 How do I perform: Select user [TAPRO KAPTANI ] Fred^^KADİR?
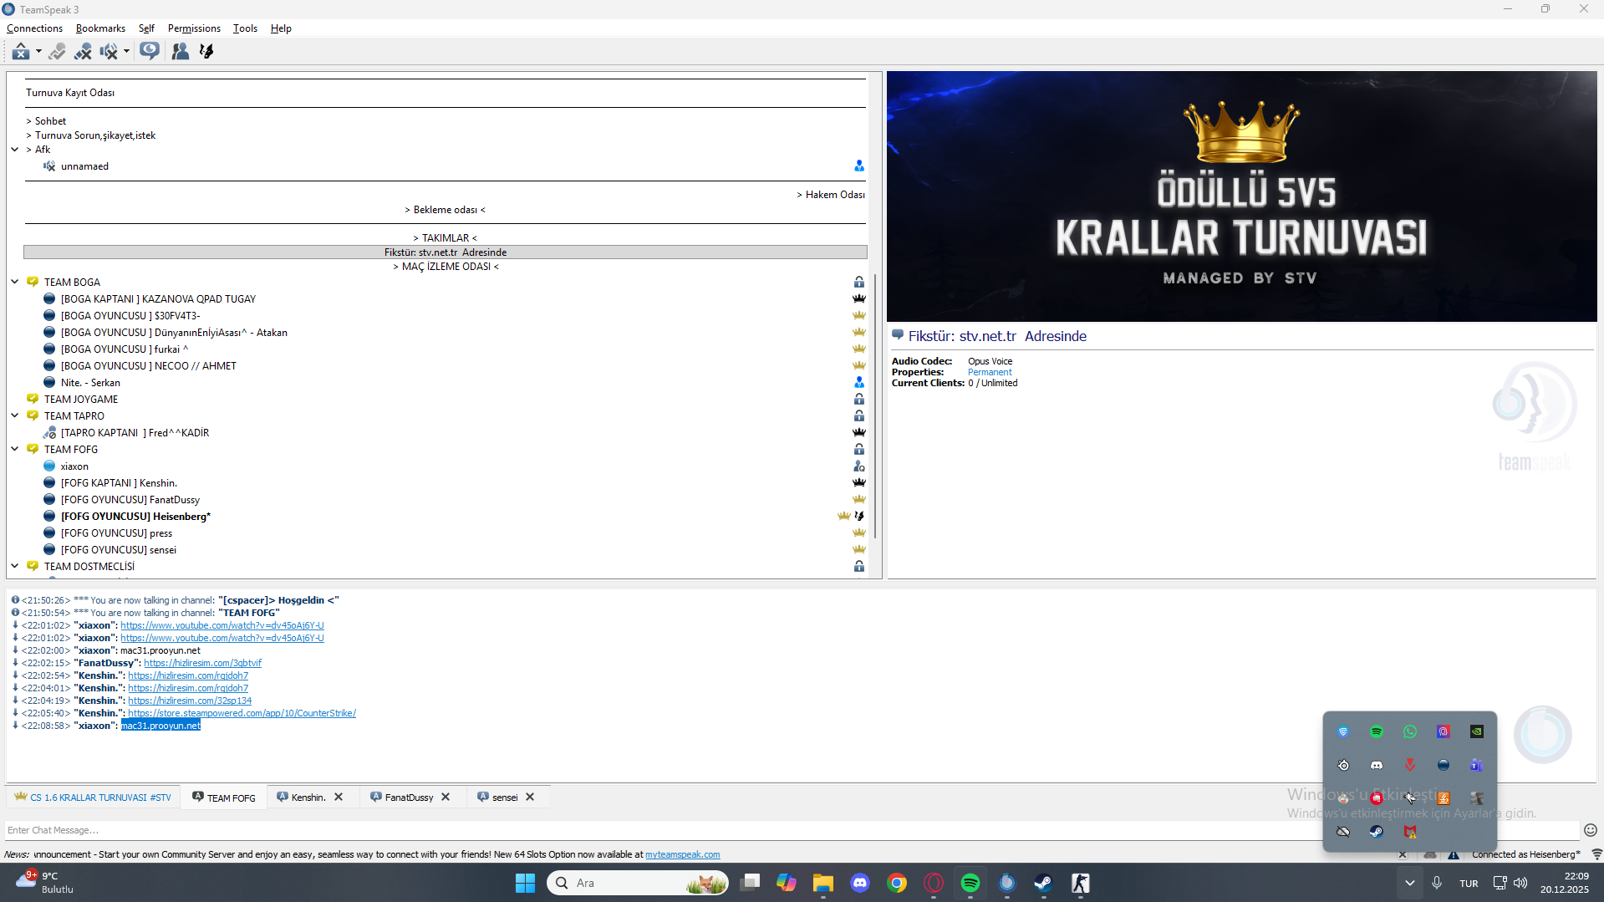pyautogui.click(x=135, y=433)
